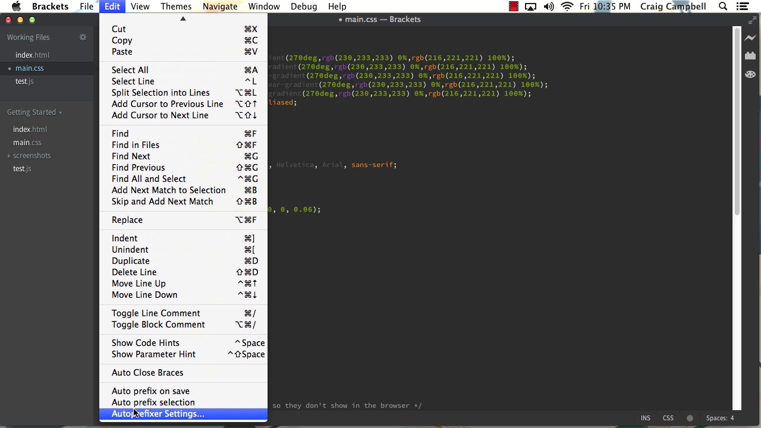The height and width of the screenshot is (428, 761).
Task: Change the Spaces: 4 indentation setting
Action: (720, 418)
